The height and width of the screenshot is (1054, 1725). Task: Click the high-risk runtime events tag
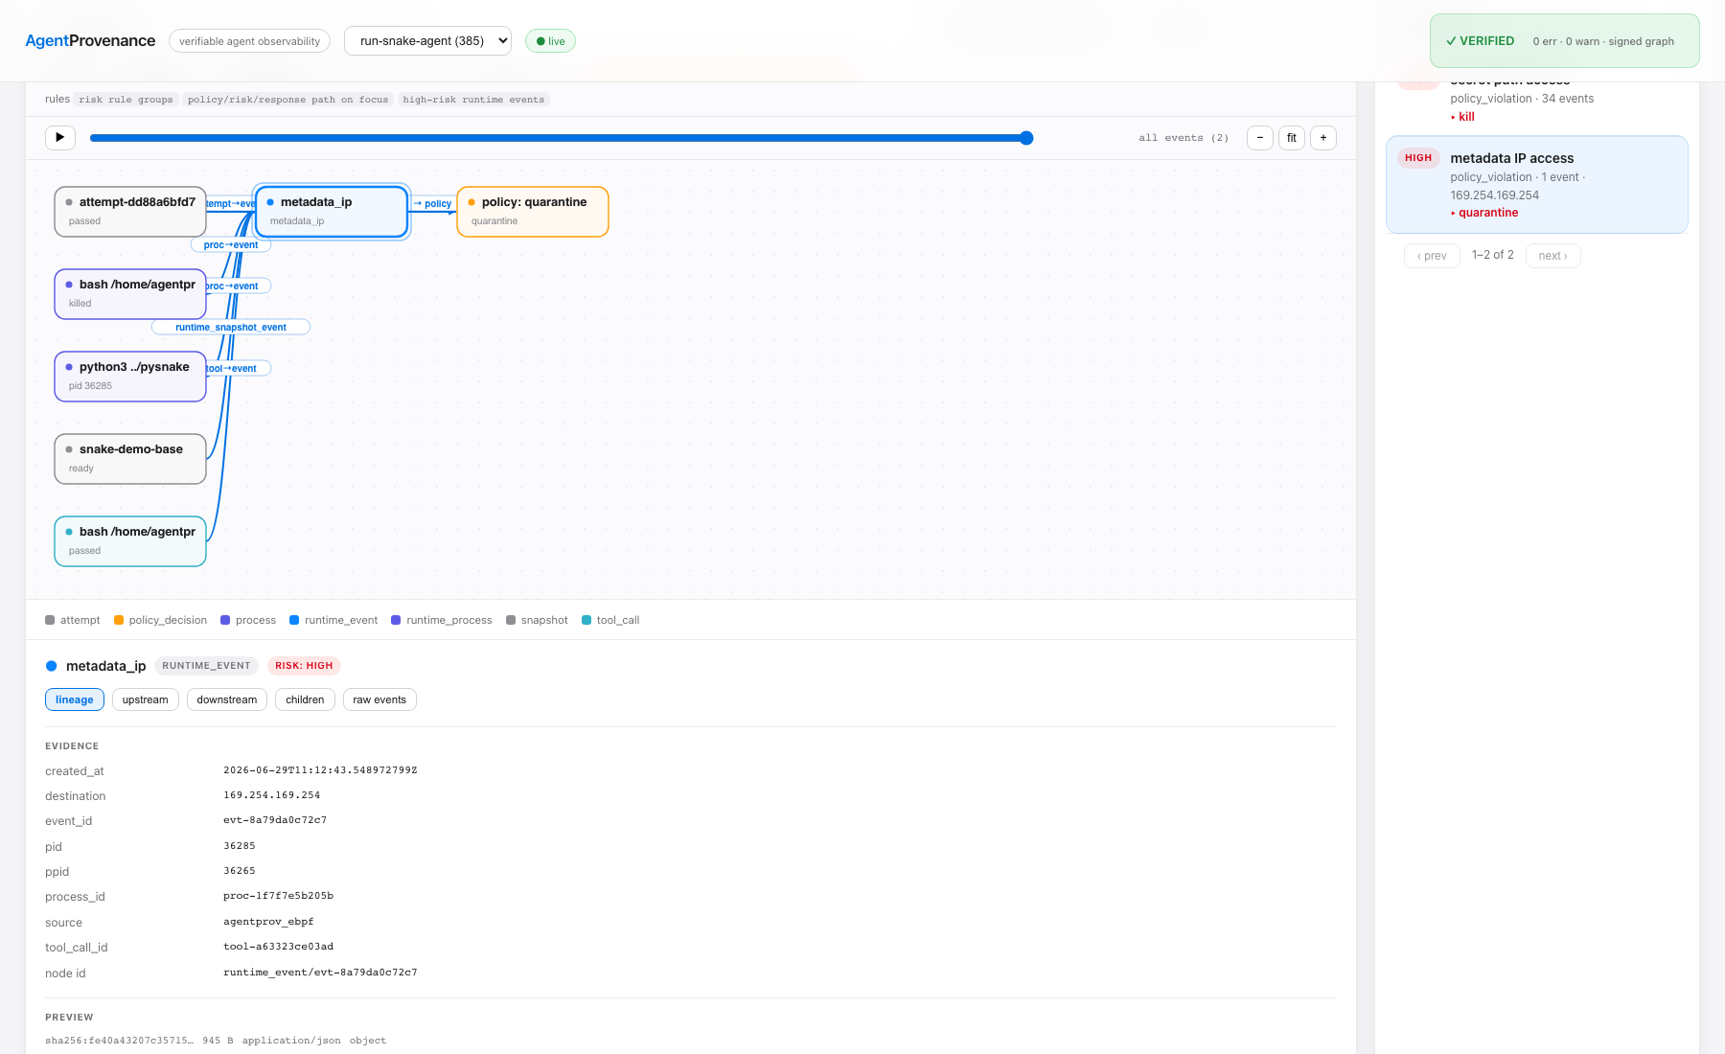pyautogui.click(x=473, y=100)
